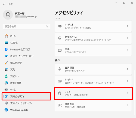Click the back arrow icon
This screenshot has height=118, width=136.
4,4
